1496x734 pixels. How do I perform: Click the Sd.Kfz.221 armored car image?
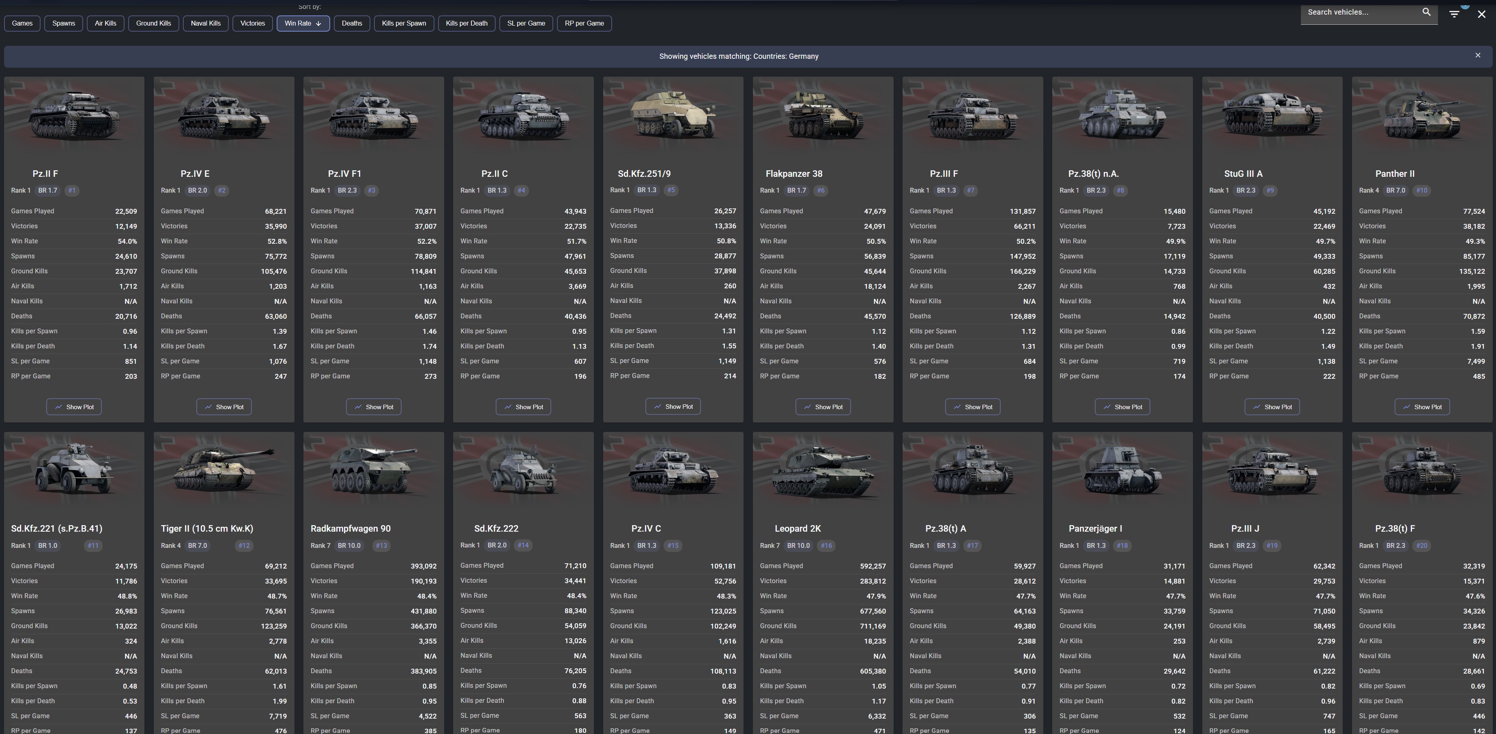74,472
